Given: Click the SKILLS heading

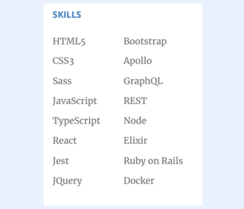Looking at the screenshot, I should pyautogui.click(x=67, y=15).
